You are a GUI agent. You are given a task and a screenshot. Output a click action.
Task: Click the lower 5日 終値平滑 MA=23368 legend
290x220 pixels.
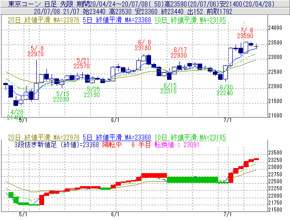pos(117,137)
